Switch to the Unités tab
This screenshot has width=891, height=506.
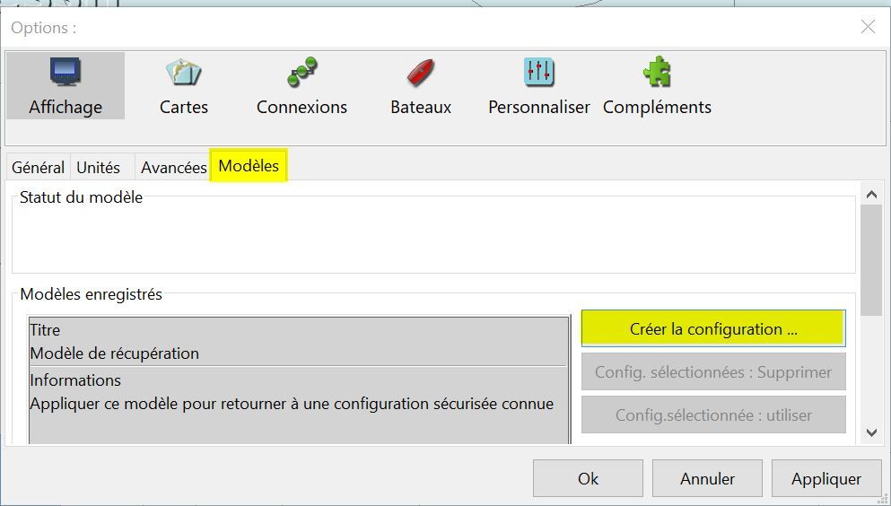pos(99,168)
